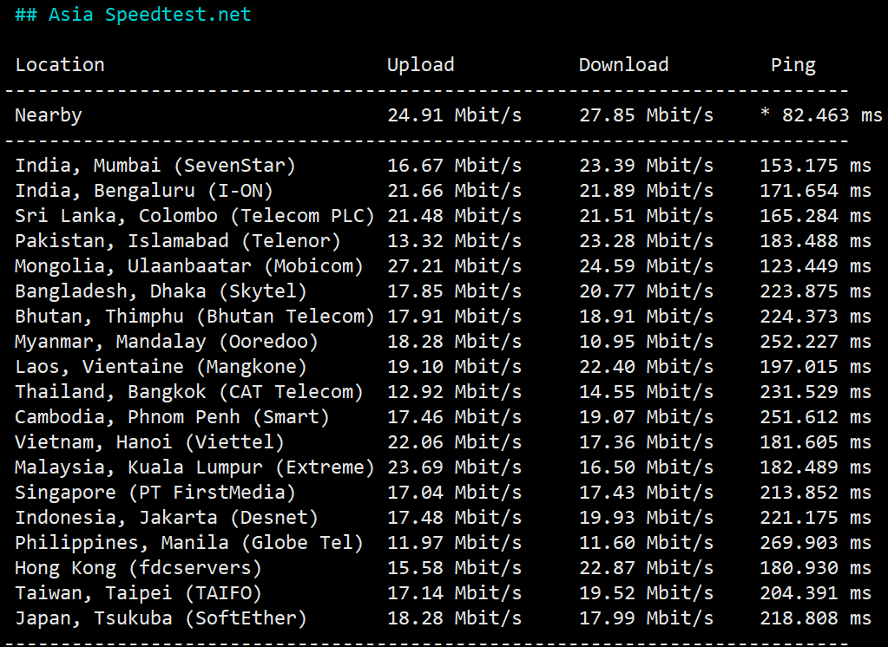Click Mandalay ping value 252.227 ms
The width and height of the screenshot is (888, 647).
click(x=815, y=342)
